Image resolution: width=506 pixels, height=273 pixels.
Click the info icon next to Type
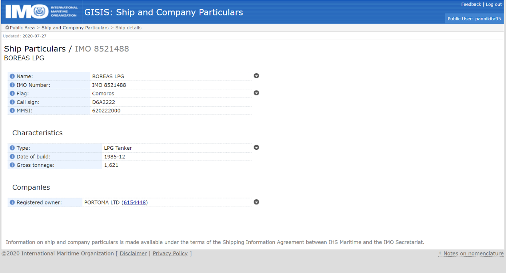click(12, 148)
